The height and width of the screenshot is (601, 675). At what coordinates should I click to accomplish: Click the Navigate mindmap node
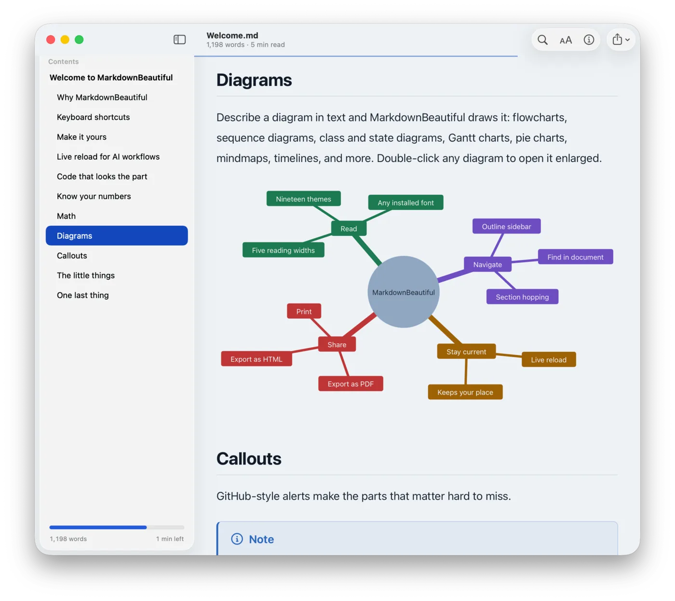pyautogui.click(x=487, y=264)
